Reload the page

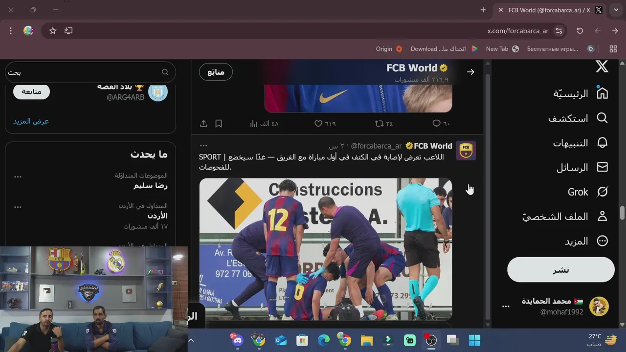[x=580, y=31]
